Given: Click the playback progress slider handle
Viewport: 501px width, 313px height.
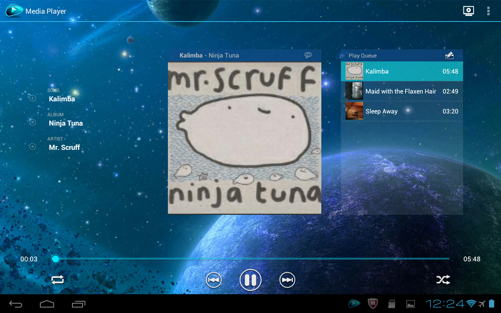Looking at the screenshot, I should [56, 259].
